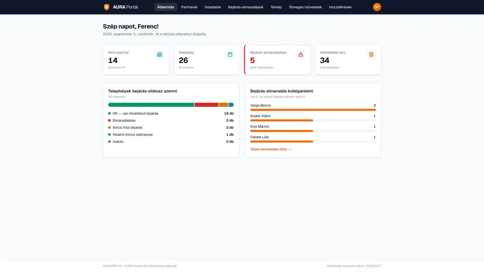
Task: Click the building icon on Aktív partner card
Action: [x=159, y=54]
